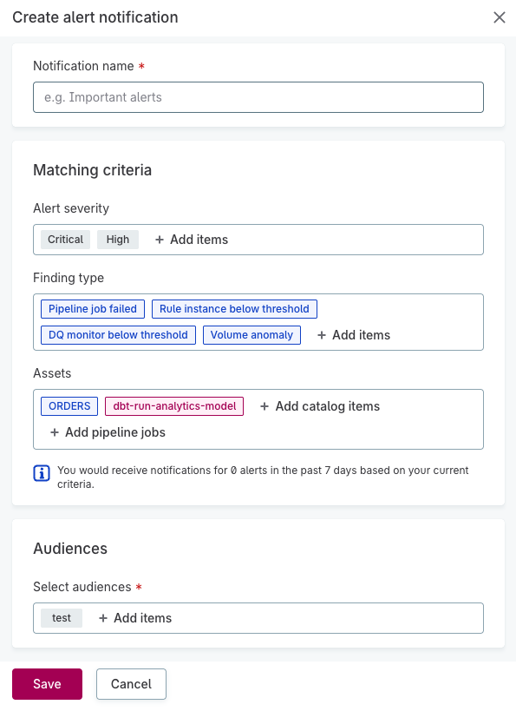This screenshot has height=711, width=516.
Task: Save the alert notification
Action: click(47, 683)
